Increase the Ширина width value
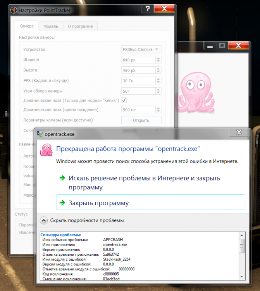Viewport: 260px width, 291px height. [158, 58]
